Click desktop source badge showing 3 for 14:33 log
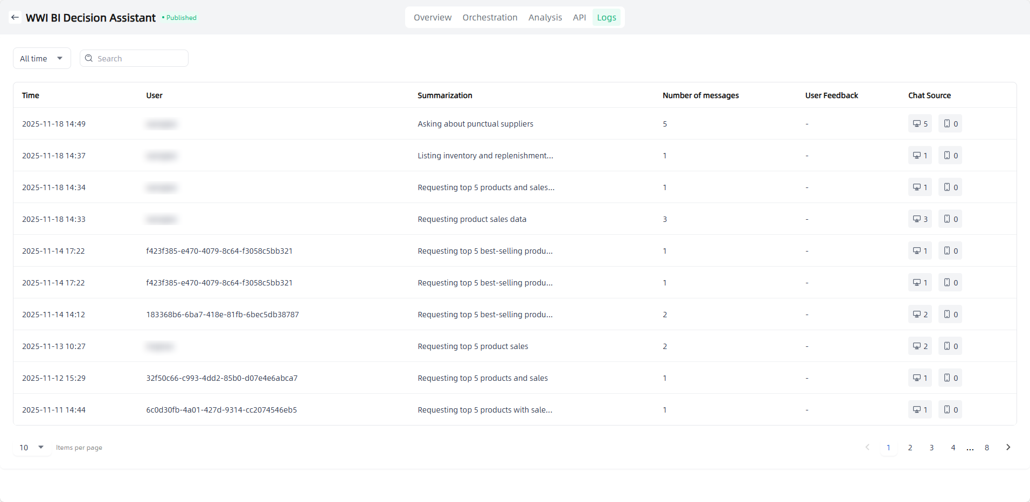1030x502 pixels. tap(920, 219)
